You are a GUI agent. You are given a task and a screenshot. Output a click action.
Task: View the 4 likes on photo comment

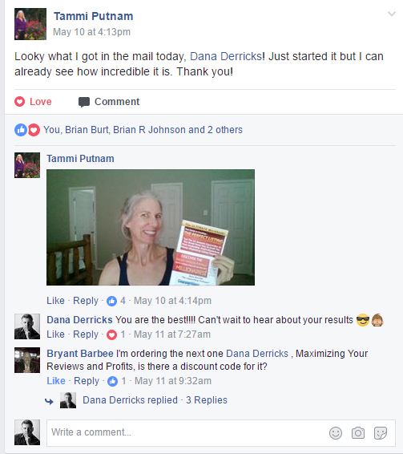[x=116, y=301]
